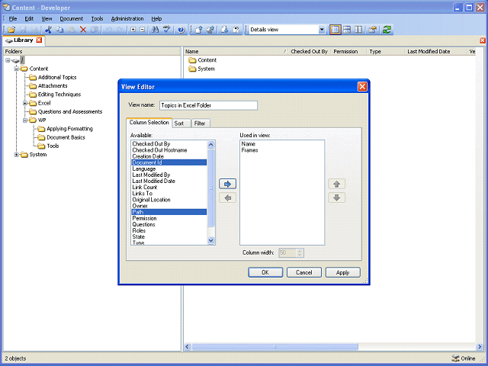488x366 pixels.
Task: Click the Copy toolbar icon
Action: click(x=59, y=30)
